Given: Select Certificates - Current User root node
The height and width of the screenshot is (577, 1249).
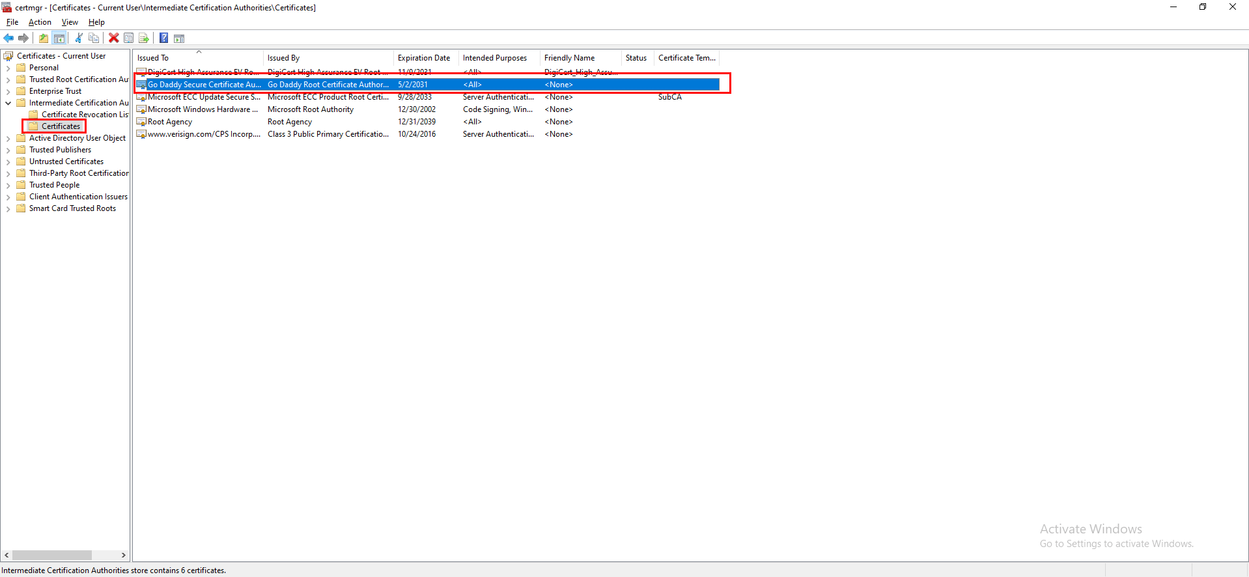Looking at the screenshot, I should click(x=61, y=56).
